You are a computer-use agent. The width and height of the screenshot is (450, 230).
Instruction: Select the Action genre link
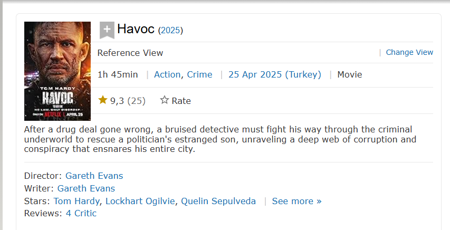167,74
